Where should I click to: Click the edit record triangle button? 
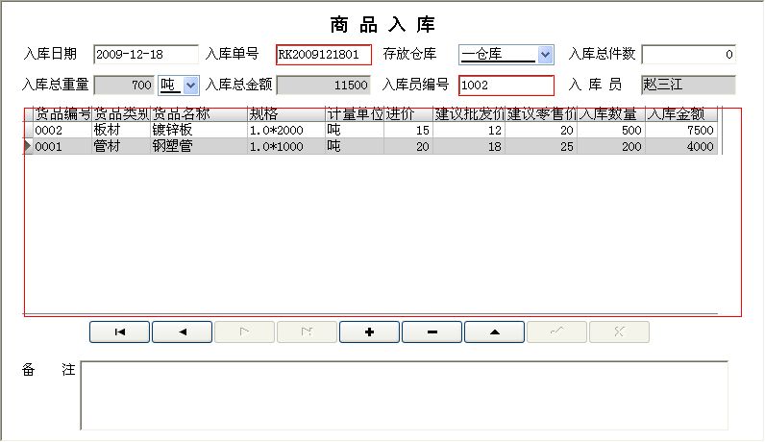click(x=494, y=331)
